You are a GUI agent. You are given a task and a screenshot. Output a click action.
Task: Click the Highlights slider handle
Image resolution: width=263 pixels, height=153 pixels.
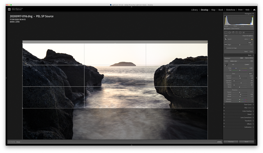pos(234,81)
